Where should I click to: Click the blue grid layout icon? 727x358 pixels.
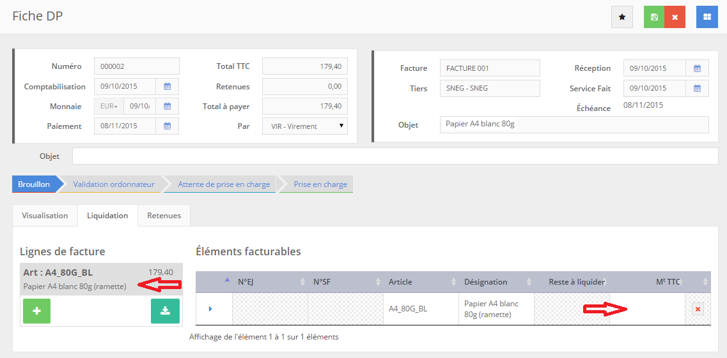click(707, 17)
